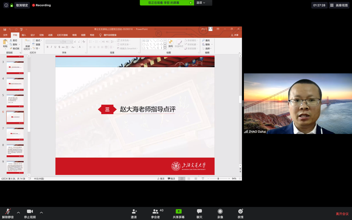This screenshot has width=352, height=220.
Task: Select slide 7 thumbnail in the slide panel
Action: 15,134
